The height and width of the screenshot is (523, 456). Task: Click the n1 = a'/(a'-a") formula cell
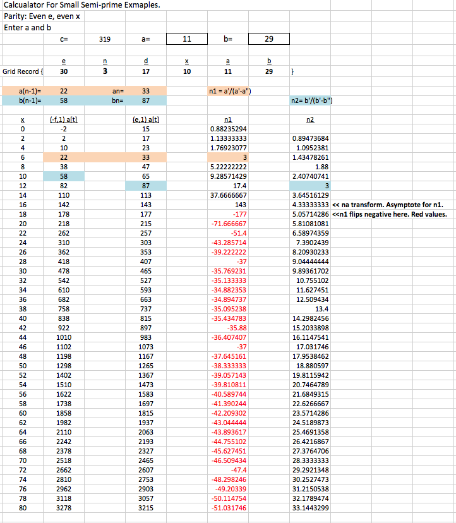[x=230, y=91]
